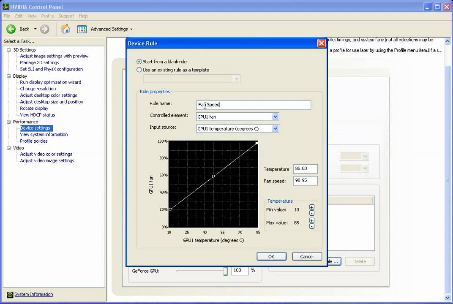Select Adjust desktop color settings
The image size is (453, 304).
[49, 95]
